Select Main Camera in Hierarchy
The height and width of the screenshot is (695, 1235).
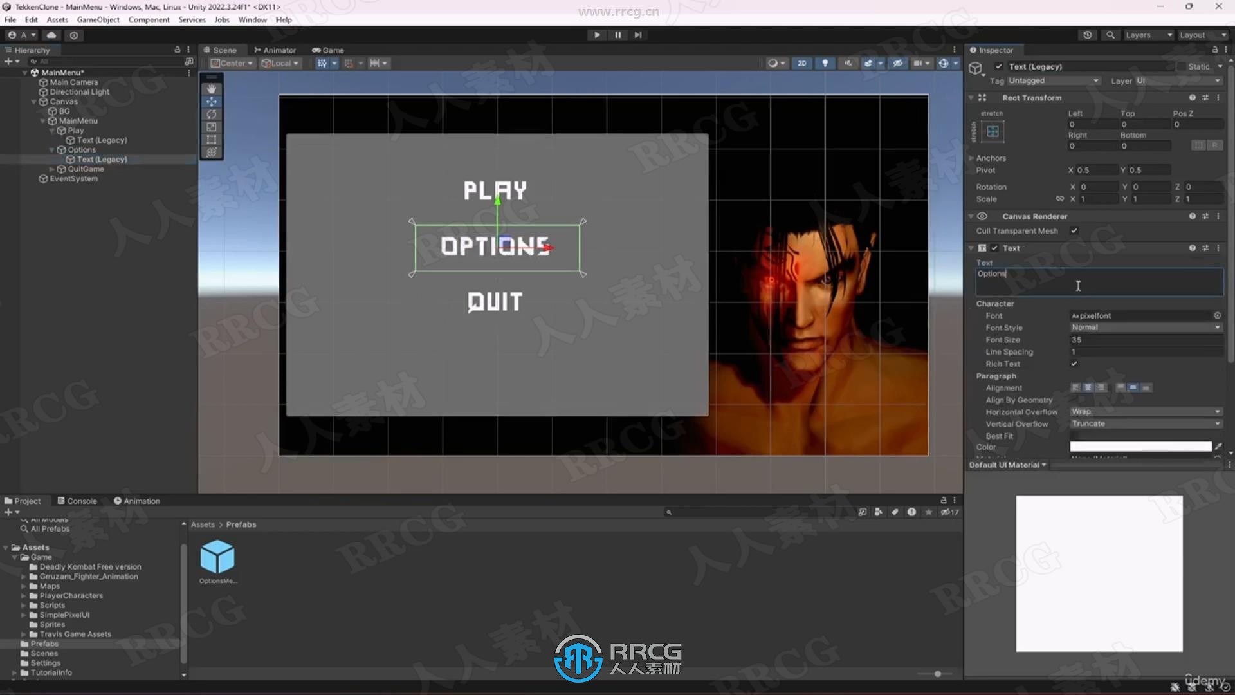point(74,82)
